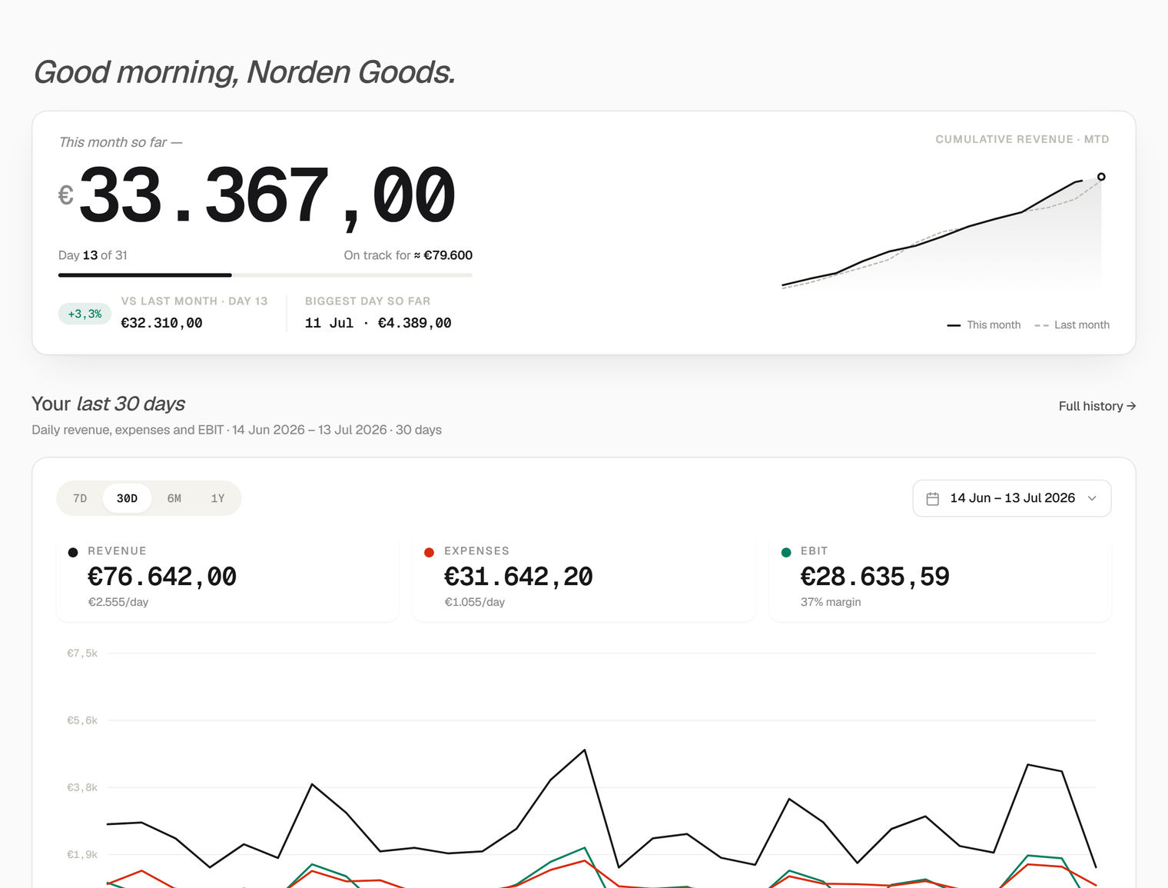Click the black Revenue legend dot
The height and width of the screenshot is (888, 1168).
pos(73,552)
